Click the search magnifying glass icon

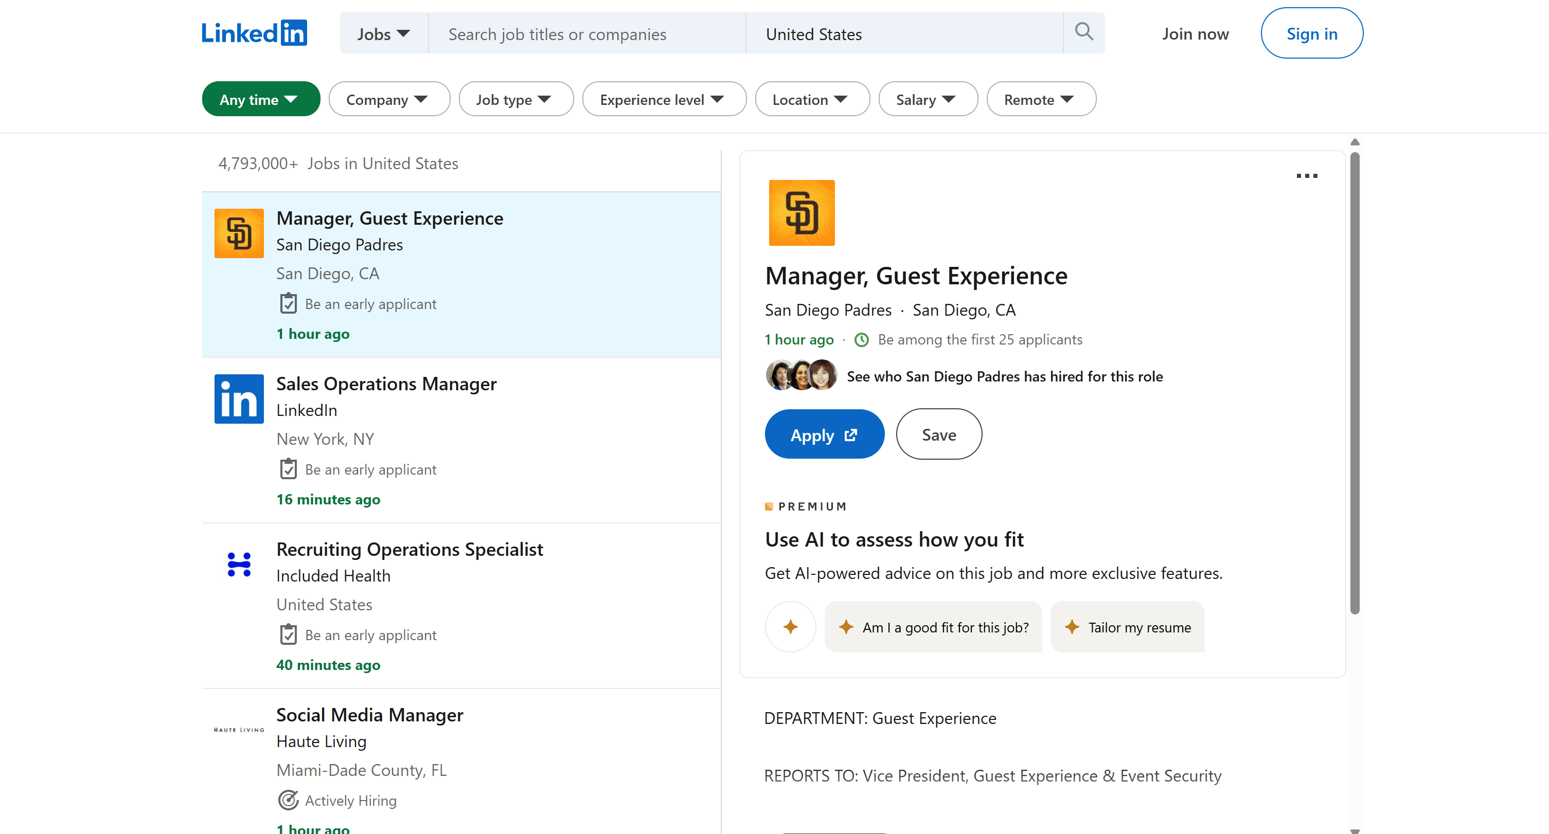click(1083, 32)
